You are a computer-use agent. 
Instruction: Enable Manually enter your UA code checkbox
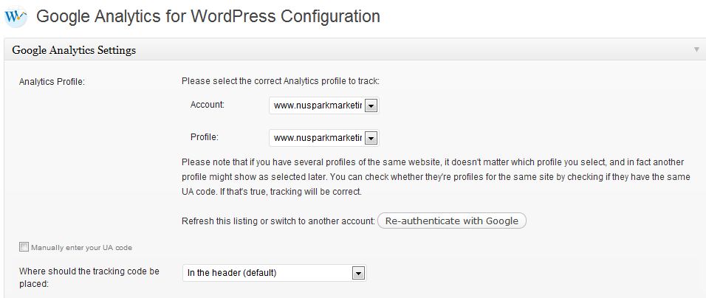click(x=24, y=247)
